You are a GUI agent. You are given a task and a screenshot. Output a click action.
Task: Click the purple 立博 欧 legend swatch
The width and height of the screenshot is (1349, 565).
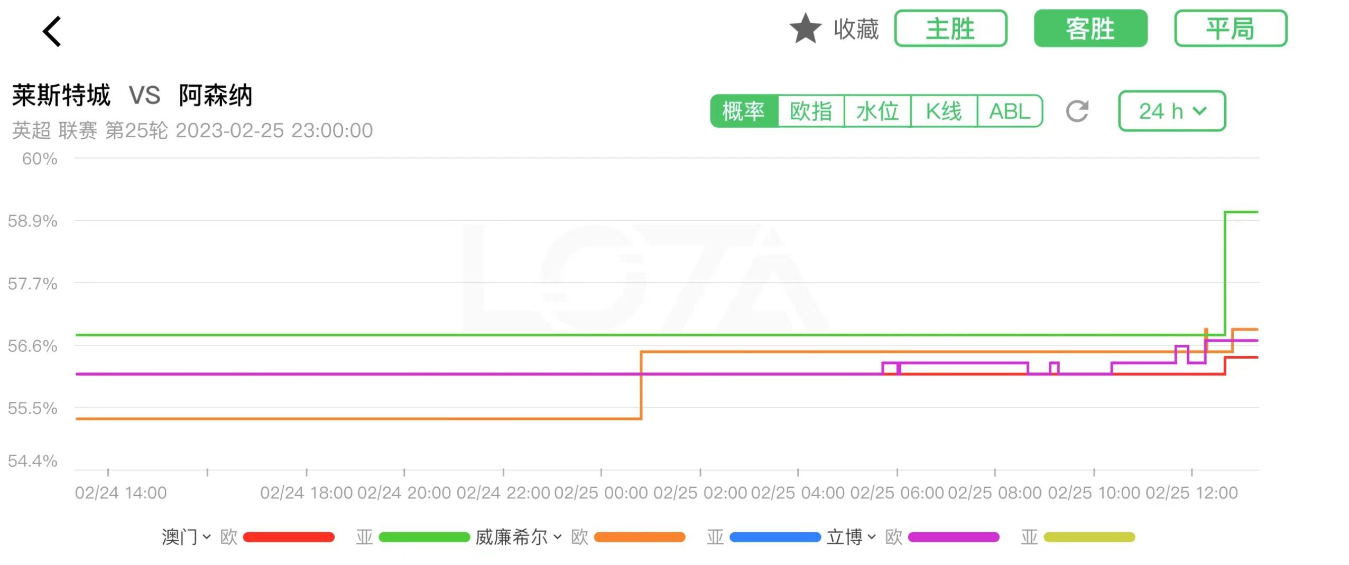click(954, 537)
